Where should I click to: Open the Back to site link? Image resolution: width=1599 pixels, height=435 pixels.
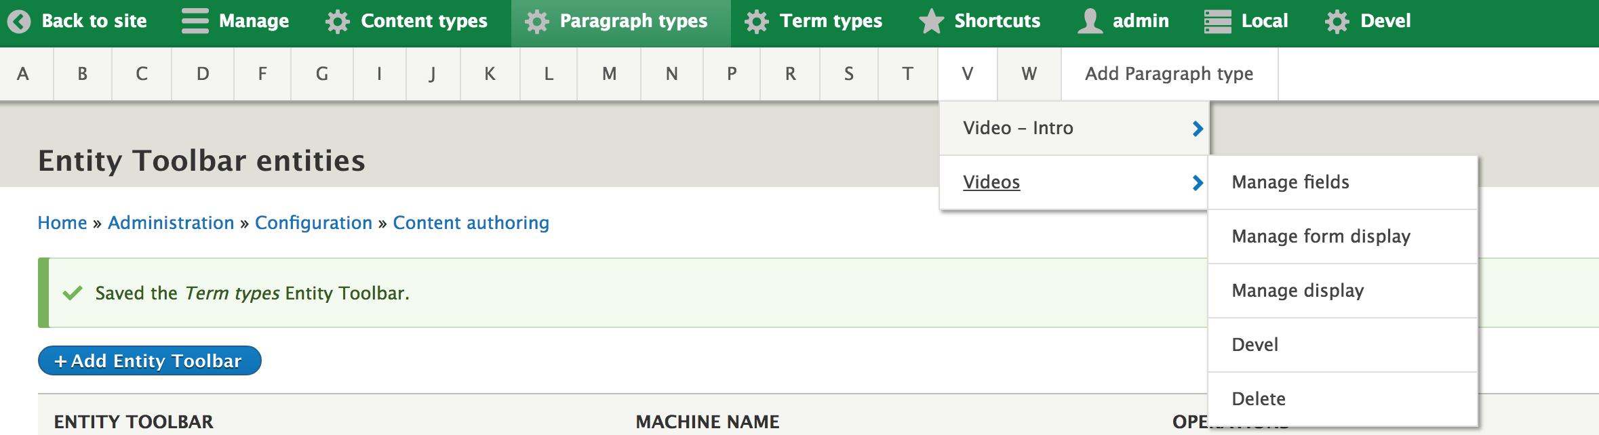pos(94,21)
